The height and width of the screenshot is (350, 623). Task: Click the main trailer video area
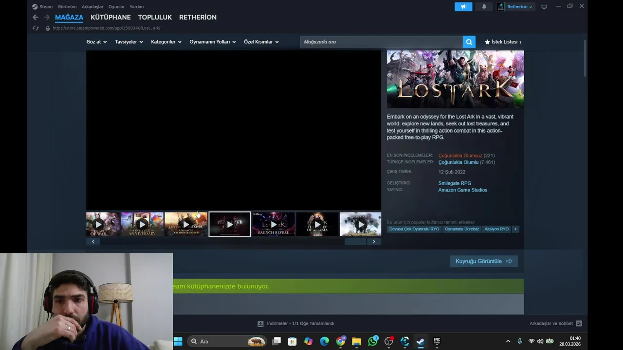[234, 130]
